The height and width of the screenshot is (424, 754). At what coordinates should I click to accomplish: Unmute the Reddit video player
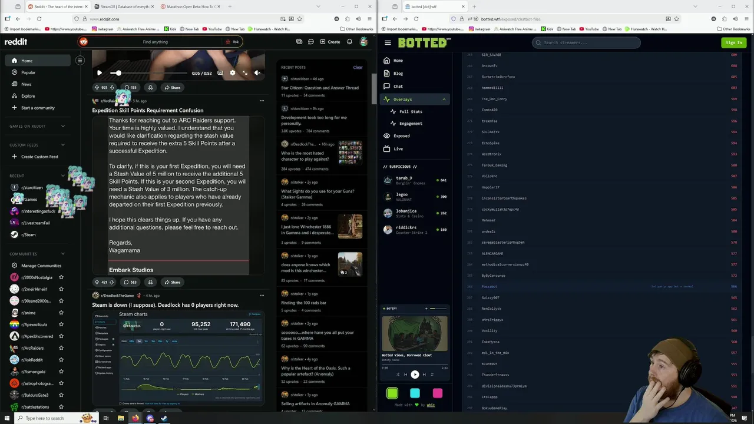pyautogui.click(x=257, y=73)
